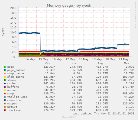Click the red swap legend swatch
Screen dimensions: 138x120
(x=5, y=94)
